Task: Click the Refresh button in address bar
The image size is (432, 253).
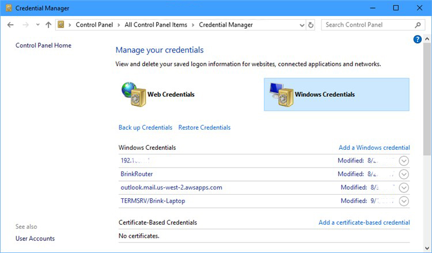Action: point(311,25)
